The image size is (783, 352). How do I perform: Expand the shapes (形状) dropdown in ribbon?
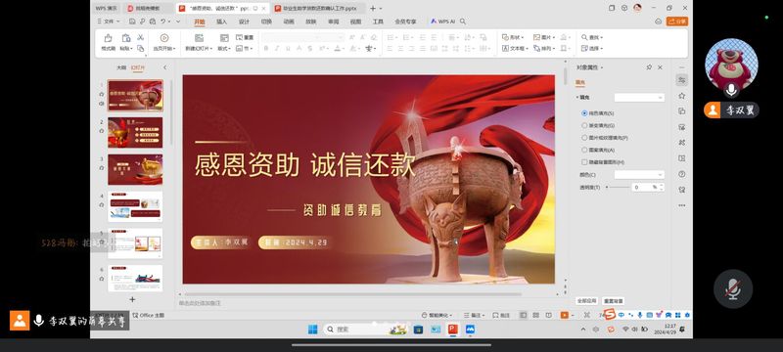point(513,37)
